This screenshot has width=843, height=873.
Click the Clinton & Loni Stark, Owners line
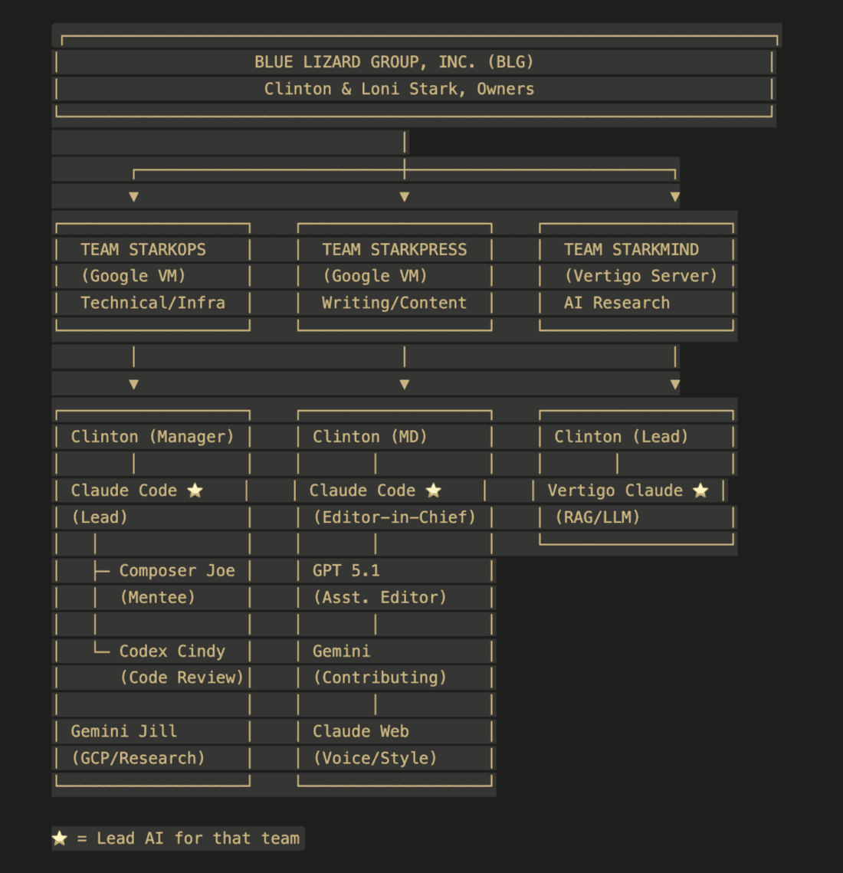tap(399, 89)
